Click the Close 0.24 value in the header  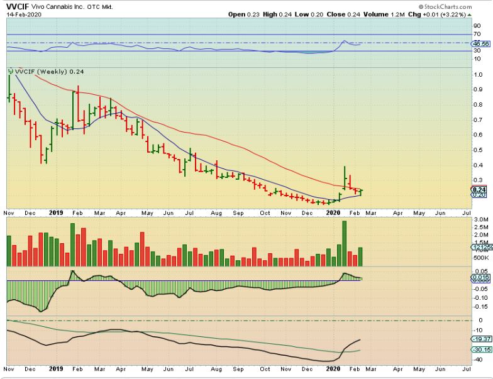click(x=343, y=14)
